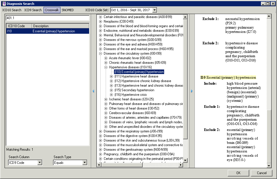Click the tree horizontal scrollbar right arrow
This screenshot has height=179, width=277.
181,165
